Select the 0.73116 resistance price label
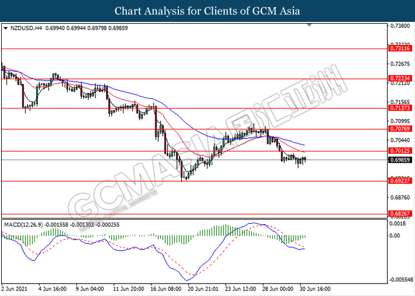 pos(400,49)
